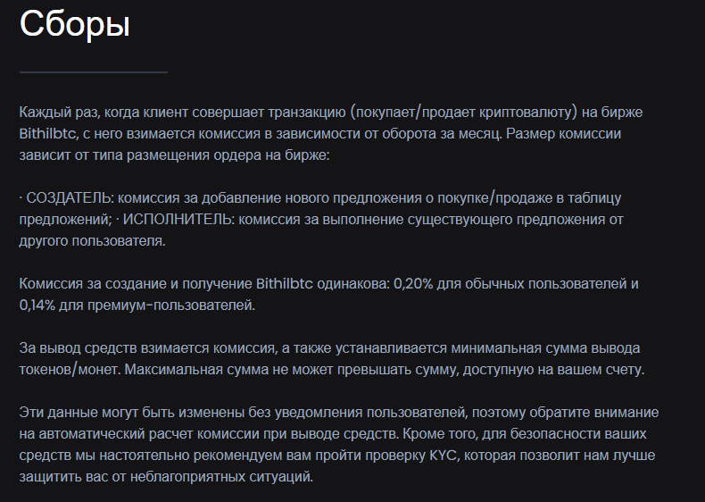705x502 pixels.
Task: Click the word СОЗДАТЕЛЬ
Action: click(69, 198)
